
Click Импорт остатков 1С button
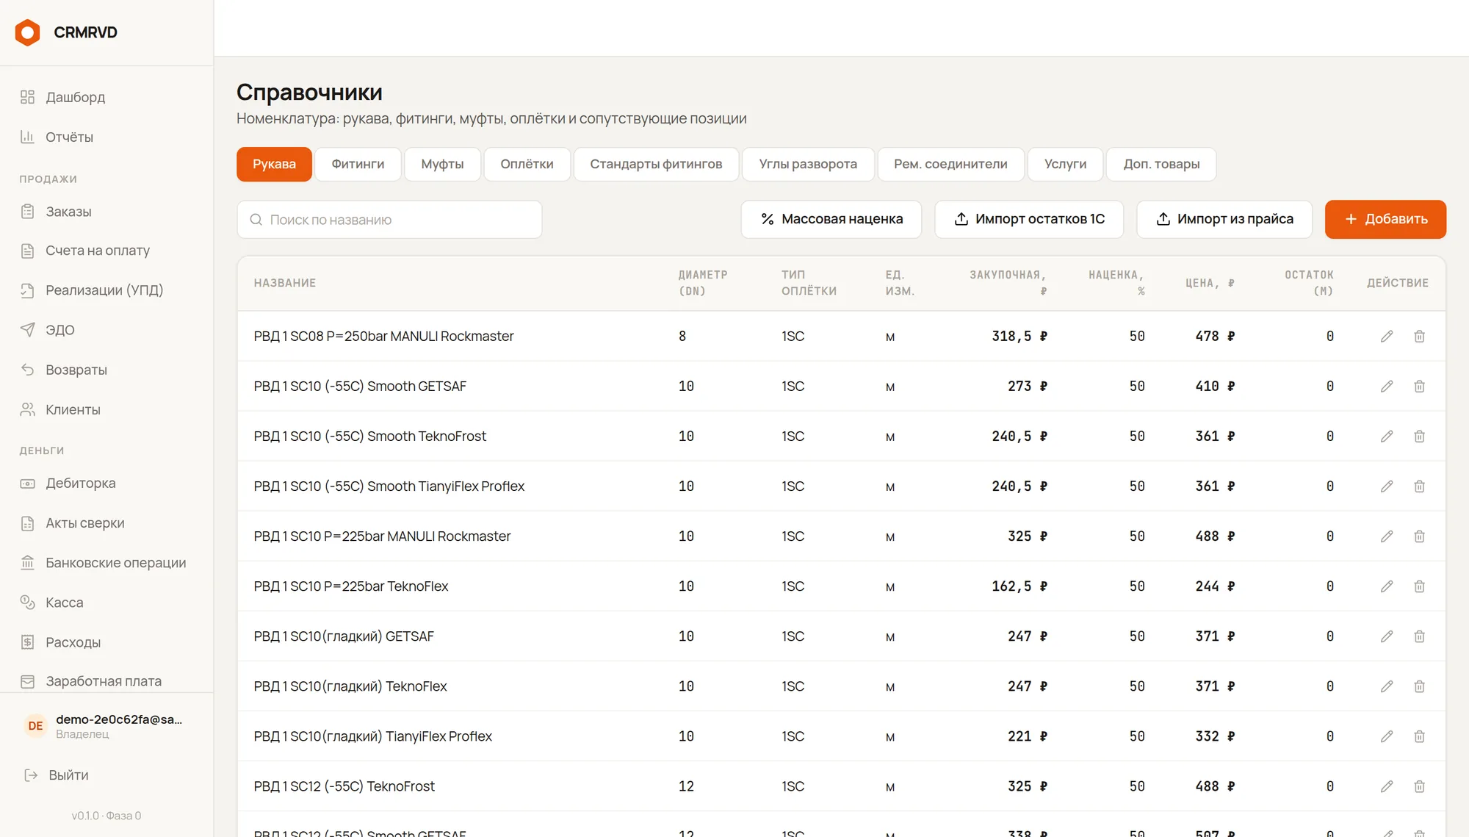(x=1029, y=219)
